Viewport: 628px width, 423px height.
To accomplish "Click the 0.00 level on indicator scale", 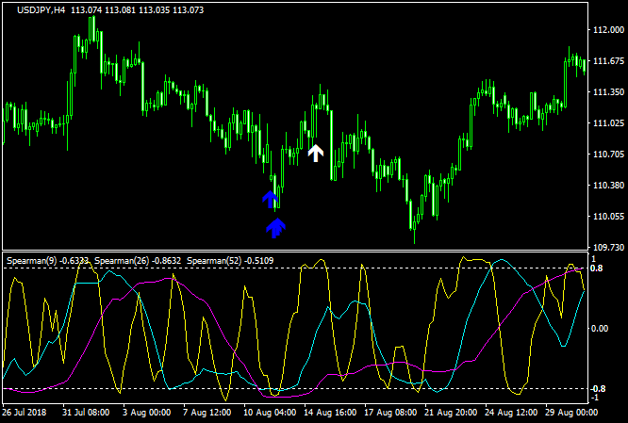I will [600, 329].
